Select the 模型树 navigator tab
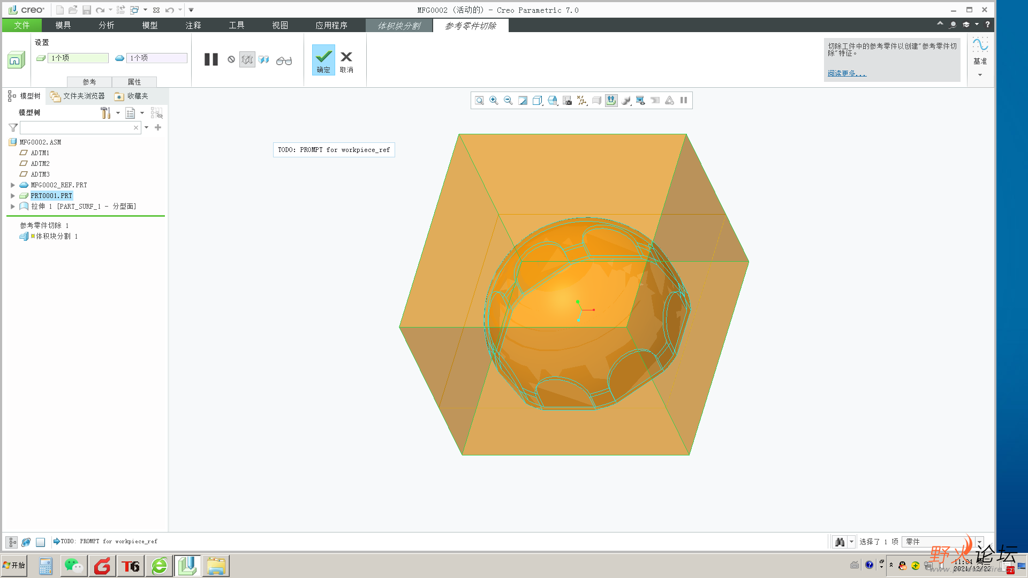This screenshot has width=1028, height=578. pyautogui.click(x=24, y=96)
